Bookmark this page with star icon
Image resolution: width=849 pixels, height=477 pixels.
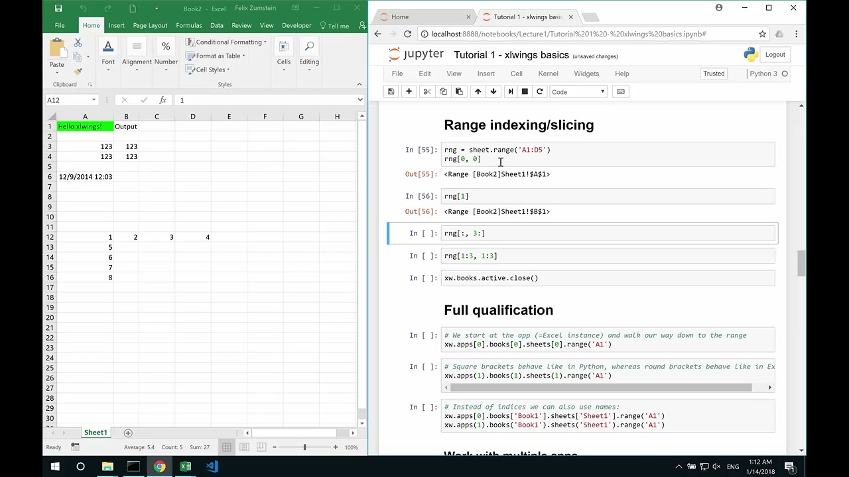click(763, 34)
